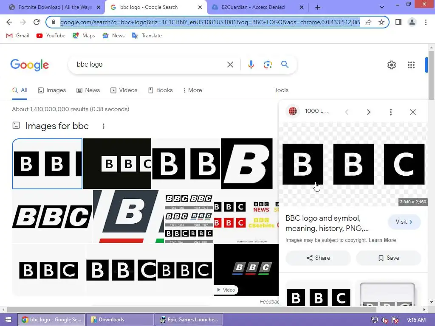Image resolution: width=435 pixels, height=326 pixels.
Task: Select the italic slanted BBC logo thumbnail
Action: coord(52,216)
